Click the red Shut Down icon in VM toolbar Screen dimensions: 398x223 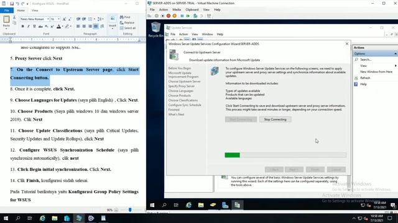(169, 16)
